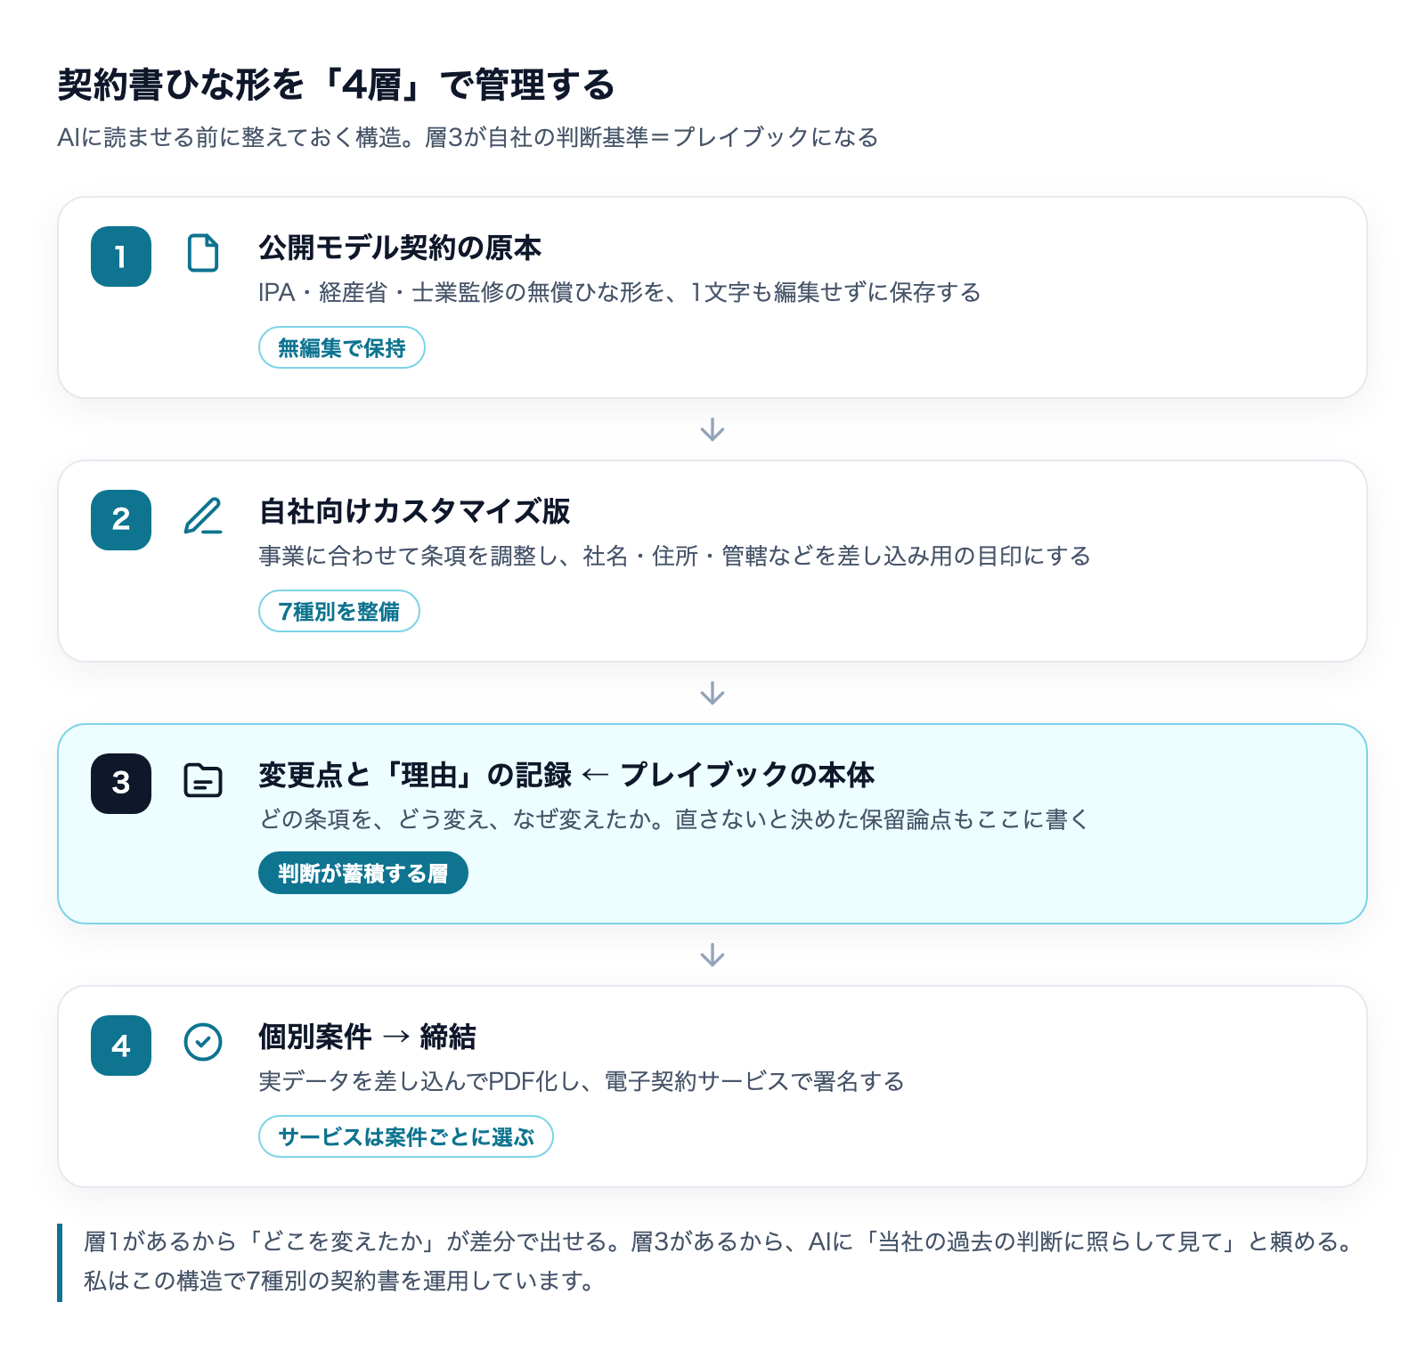Click the number 2 step badge
The image size is (1425, 1359).
coord(121,520)
